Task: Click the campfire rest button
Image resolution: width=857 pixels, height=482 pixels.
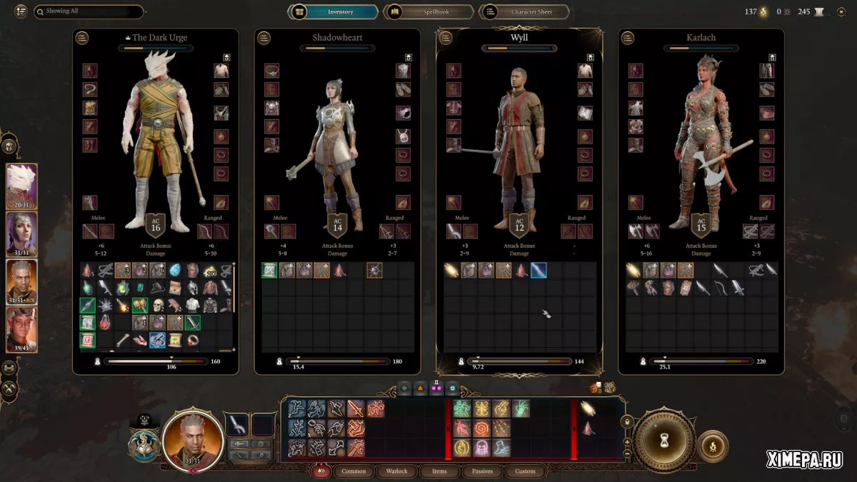Action: click(x=712, y=446)
